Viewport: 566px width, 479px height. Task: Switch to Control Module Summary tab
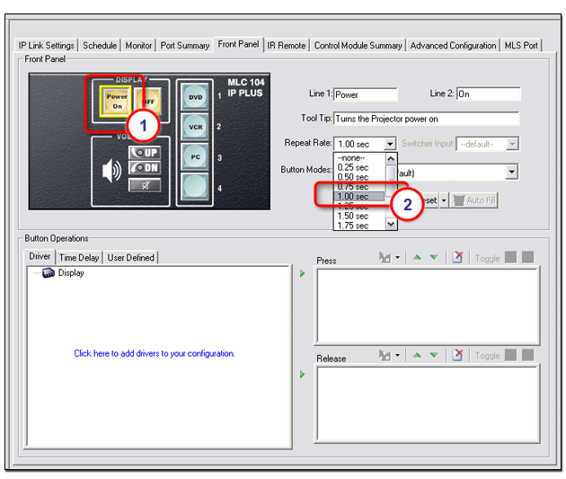tap(358, 46)
